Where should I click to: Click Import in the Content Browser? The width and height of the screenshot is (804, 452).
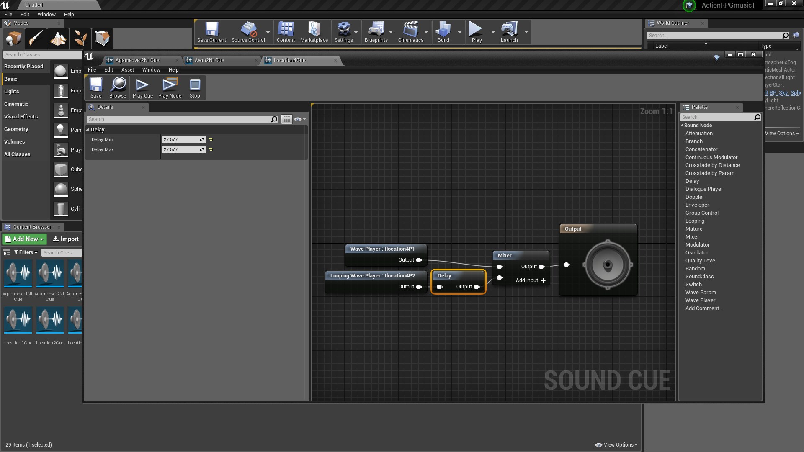65,239
